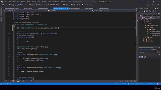The width and height of the screenshot is (161, 90).
Task: Expand the Combat System folder
Action: [x=146, y=26]
